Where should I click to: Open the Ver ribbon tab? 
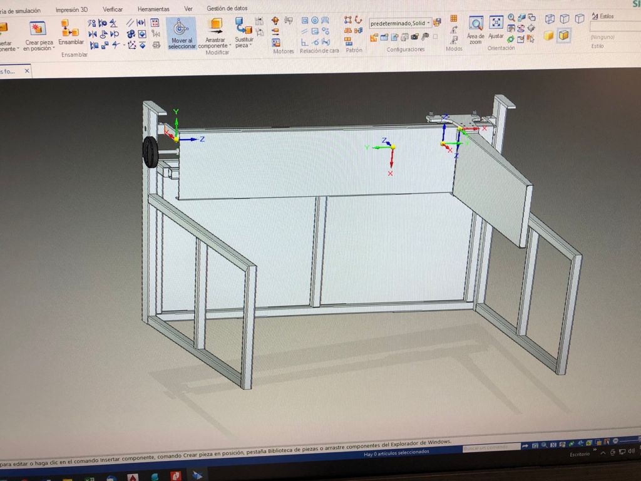(x=188, y=9)
